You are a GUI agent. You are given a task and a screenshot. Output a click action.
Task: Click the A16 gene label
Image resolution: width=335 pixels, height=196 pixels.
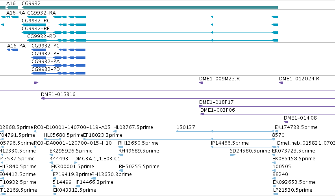point(11,4)
